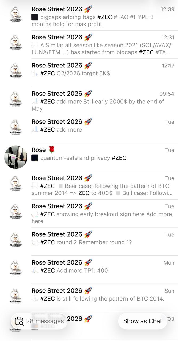Open chart thumbnail in Q2/2026 target 5K$ message
The image size is (178, 341).
(x=35, y=74)
